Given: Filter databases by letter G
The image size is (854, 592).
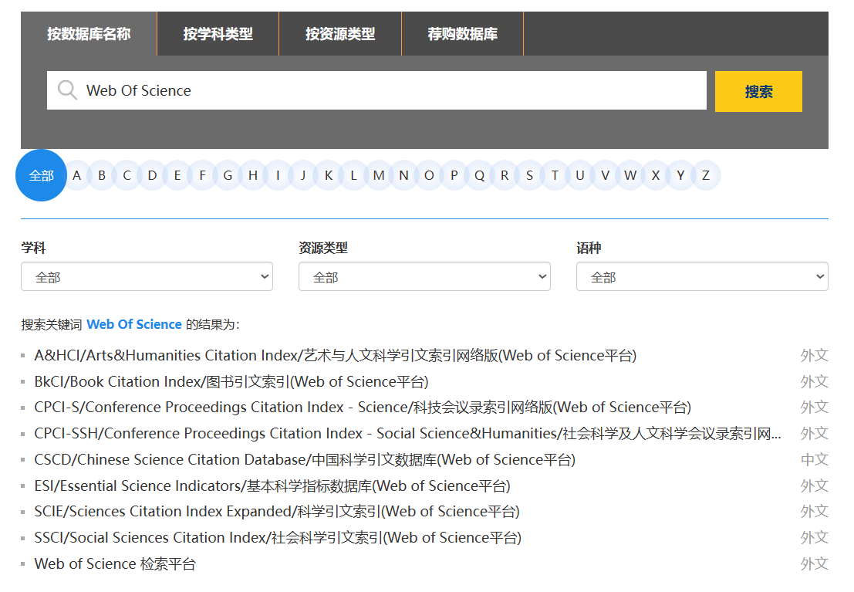Looking at the screenshot, I should [228, 175].
